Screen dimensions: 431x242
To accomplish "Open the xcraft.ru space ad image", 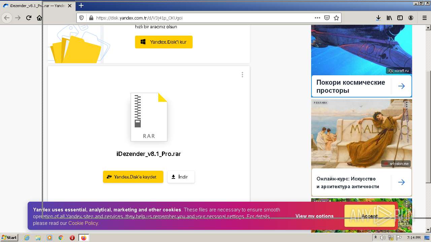I will [x=361, y=50].
